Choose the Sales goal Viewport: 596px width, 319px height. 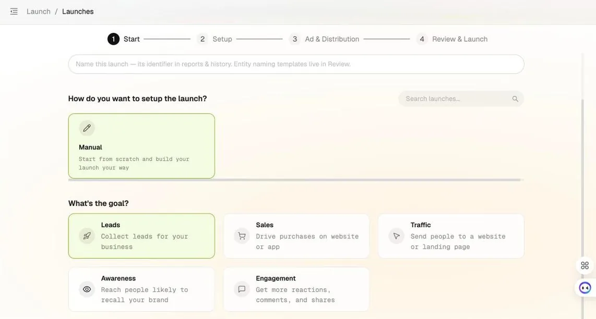point(296,236)
